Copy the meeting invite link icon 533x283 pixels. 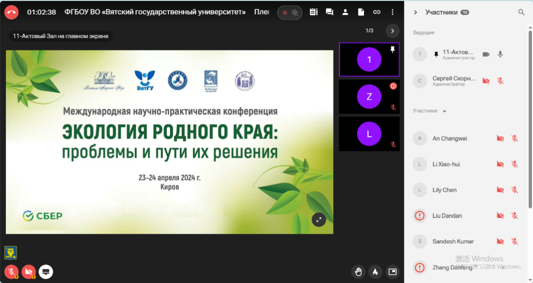(x=376, y=12)
